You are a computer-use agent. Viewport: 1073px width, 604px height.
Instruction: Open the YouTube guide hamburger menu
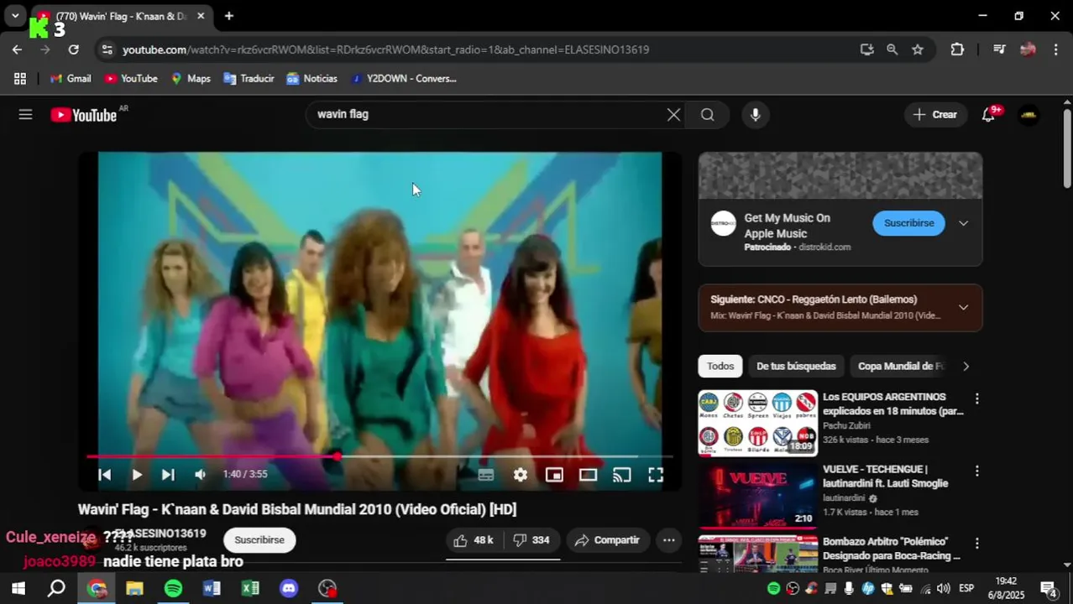(25, 115)
